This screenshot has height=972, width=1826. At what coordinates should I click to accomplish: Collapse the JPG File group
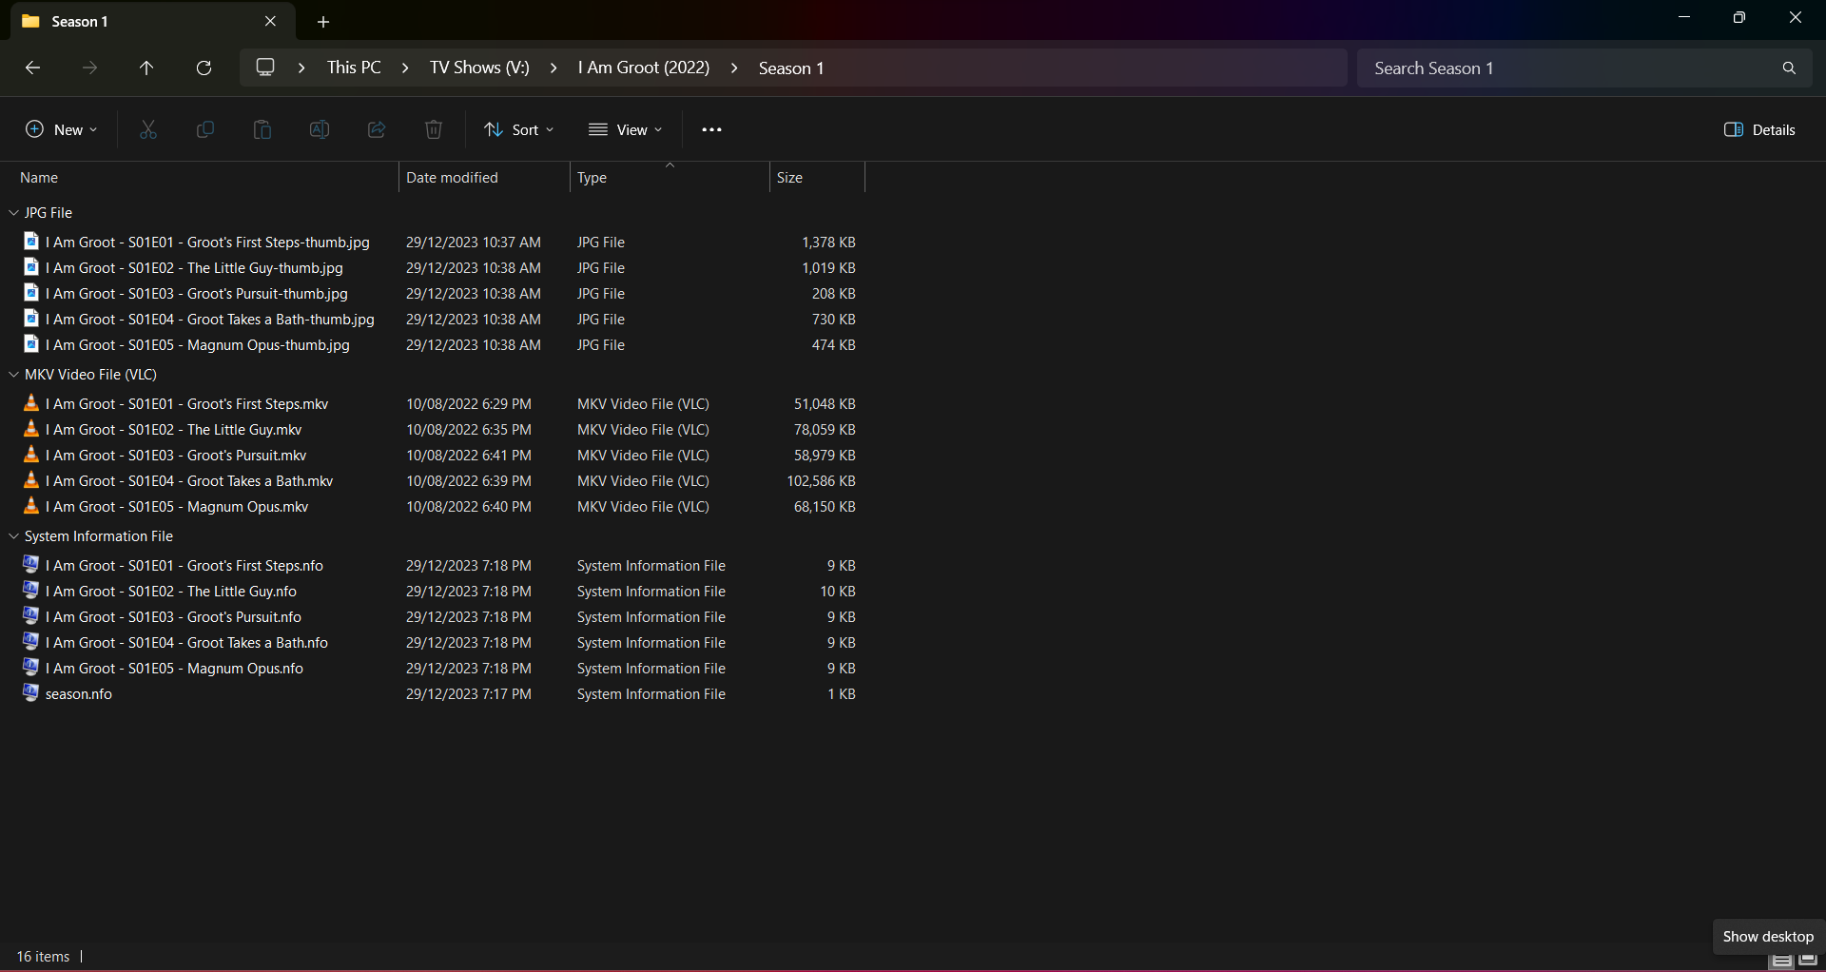[13, 213]
